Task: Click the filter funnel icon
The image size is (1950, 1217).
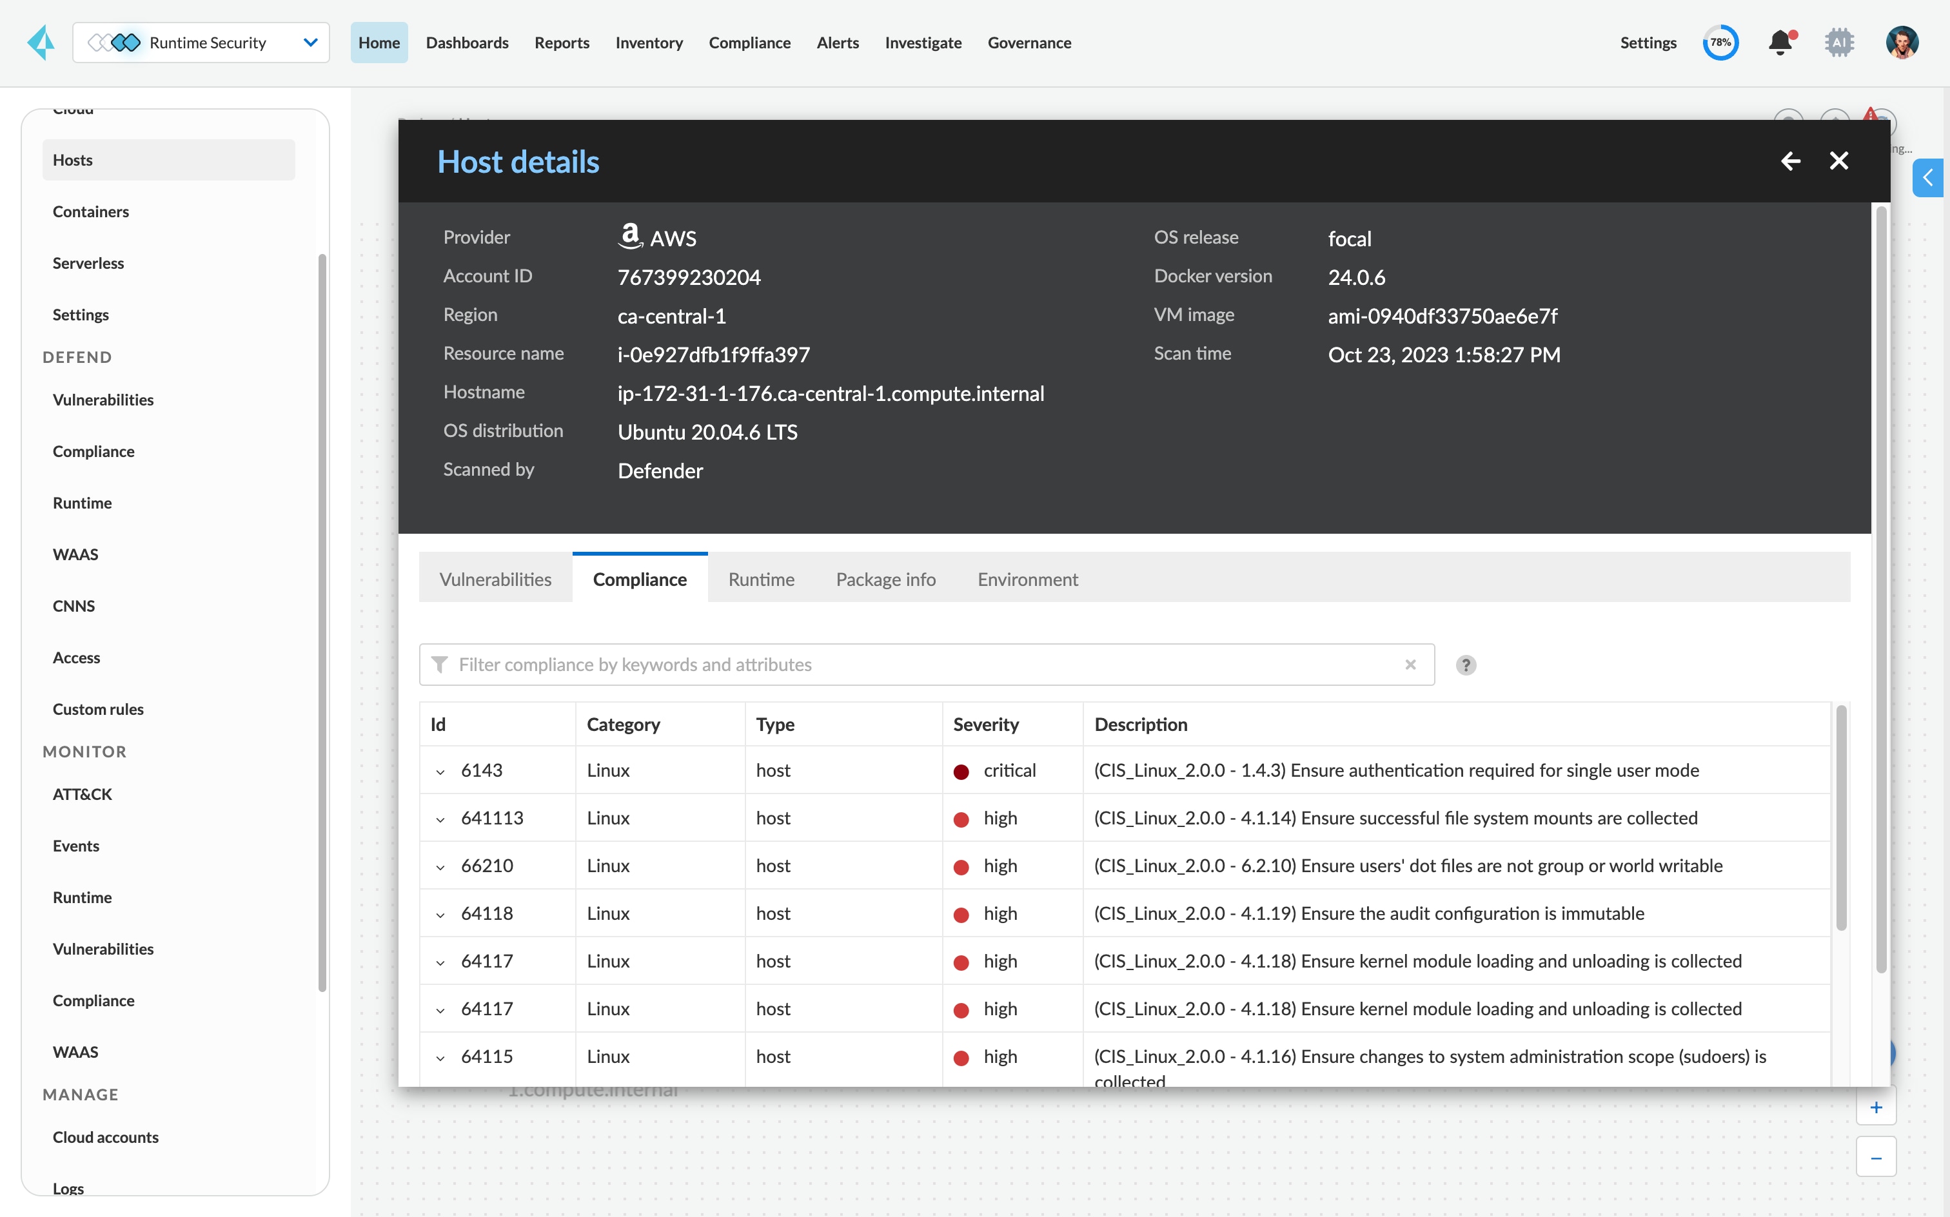Action: 440,664
